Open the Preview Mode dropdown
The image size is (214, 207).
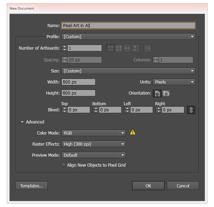coord(93,155)
